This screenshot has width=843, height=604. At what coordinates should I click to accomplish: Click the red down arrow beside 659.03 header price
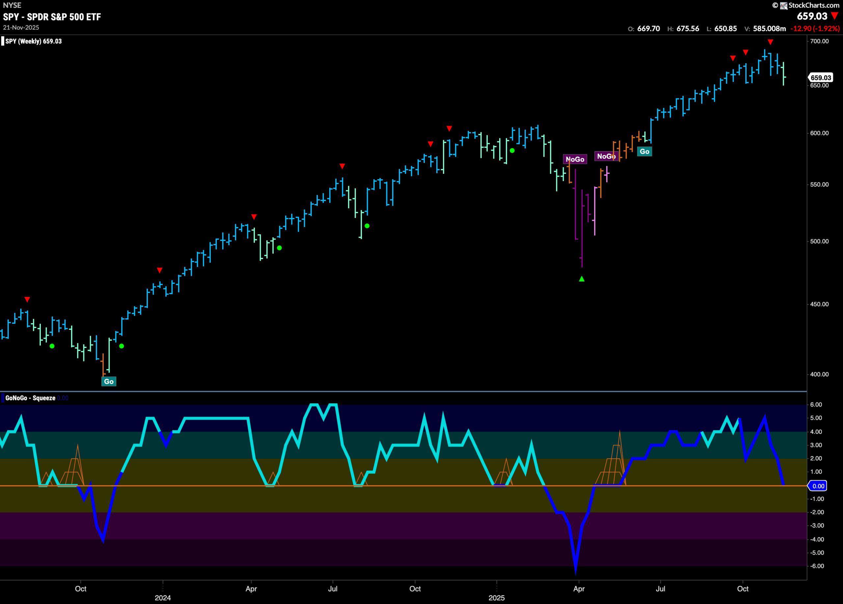coord(835,16)
